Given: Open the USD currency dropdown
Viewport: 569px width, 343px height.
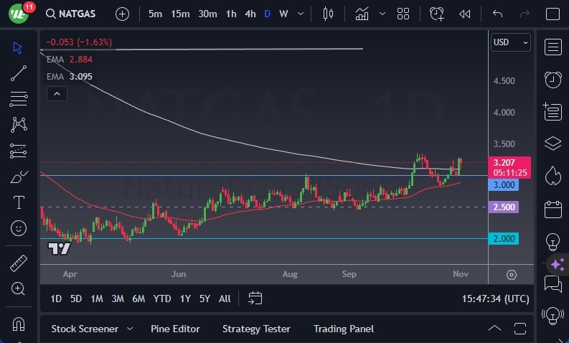Looking at the screenshot, I should [x=510, y=42].
